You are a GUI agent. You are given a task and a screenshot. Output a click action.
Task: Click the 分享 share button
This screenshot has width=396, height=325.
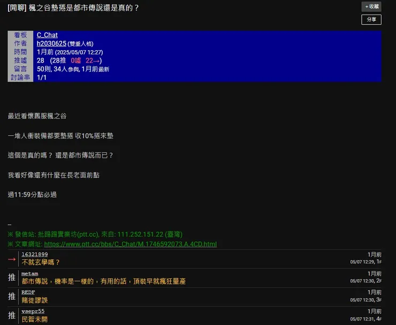[x=371, y=19]
